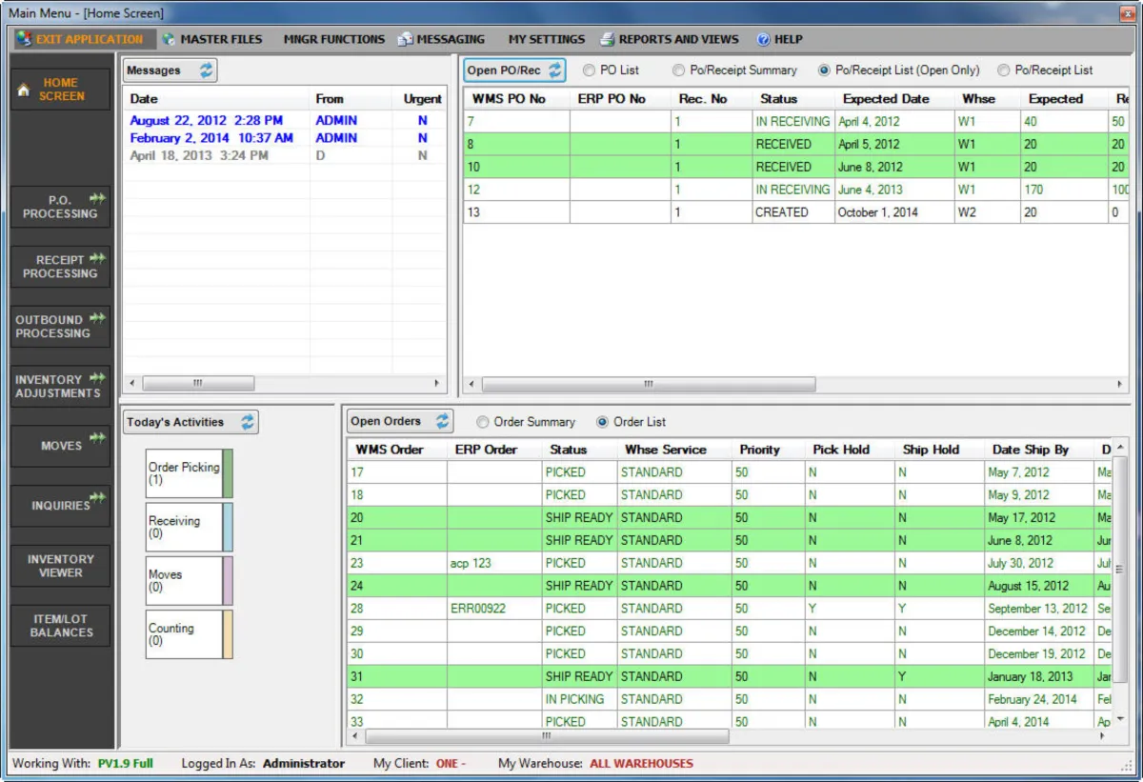Click the Open Orders horizontal scrollbar thumb
The height and width of the screenshot is (782, 1143).
547,736
